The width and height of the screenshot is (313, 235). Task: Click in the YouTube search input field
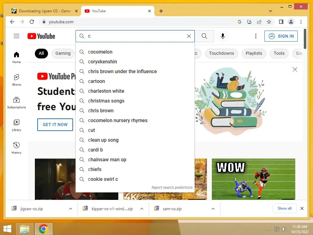[x=136, y=36]
